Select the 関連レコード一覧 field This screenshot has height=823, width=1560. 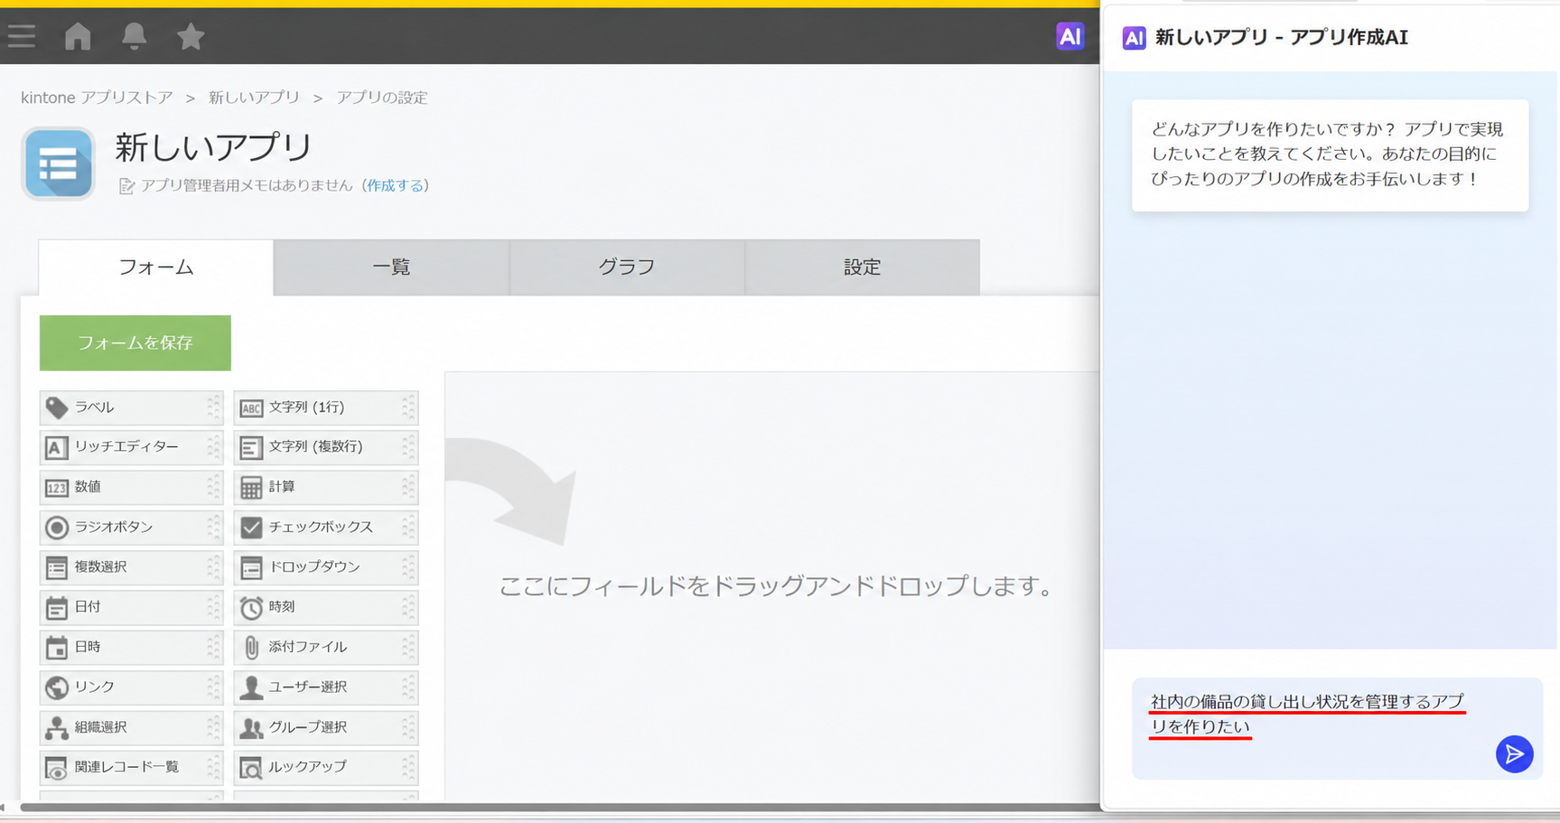click(x=131, y=767)
